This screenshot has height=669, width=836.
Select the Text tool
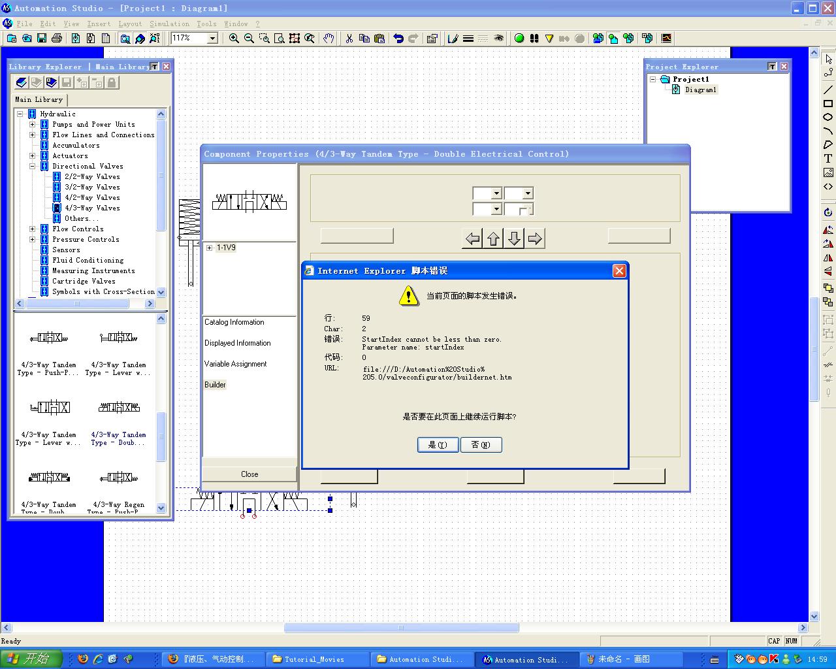point(828,159)
